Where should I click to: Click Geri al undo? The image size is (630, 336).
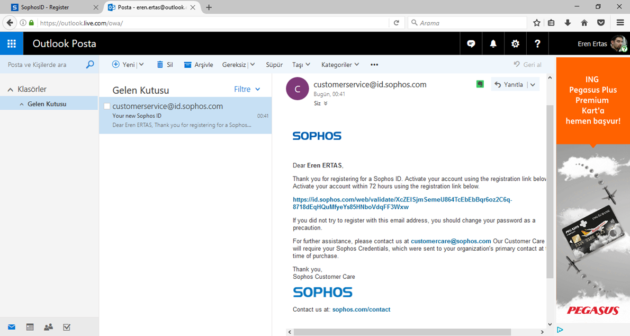tap(527, 64)
